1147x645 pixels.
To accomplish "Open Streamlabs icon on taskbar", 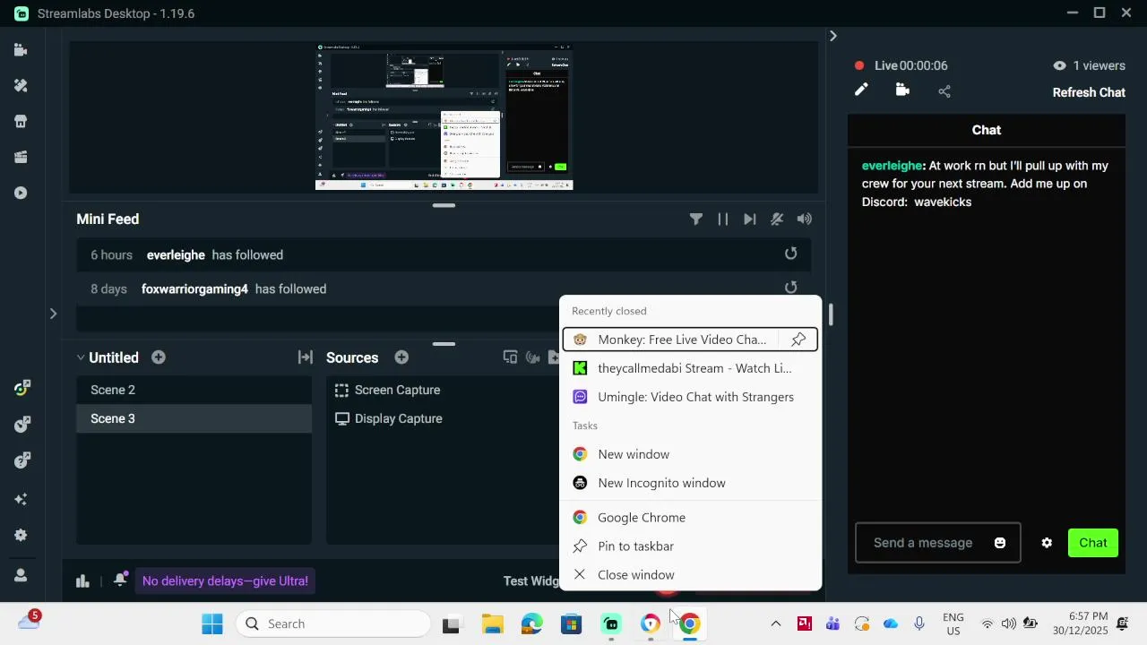I will coord(611,624).
